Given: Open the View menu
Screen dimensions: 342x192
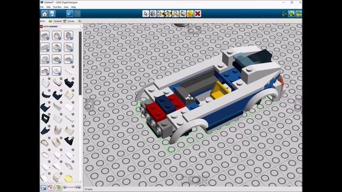Looking at the screenshot, I should pyautogui.click(x=66, y=7).
